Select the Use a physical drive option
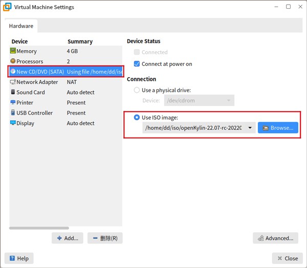This screenshot has width=307, height=268. coord(137,90)
